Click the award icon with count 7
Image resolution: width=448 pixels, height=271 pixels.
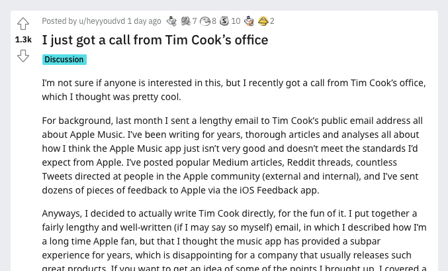click(x=185, y=21)
